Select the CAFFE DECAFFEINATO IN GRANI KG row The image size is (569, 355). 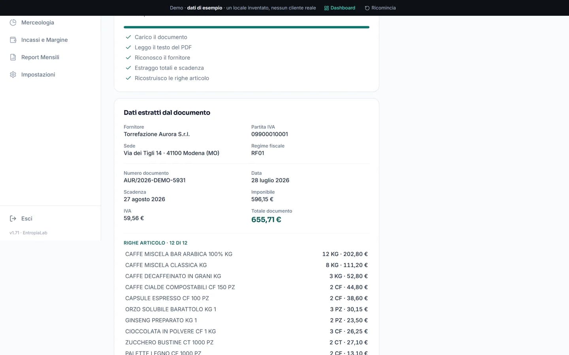tap(247, 276)
